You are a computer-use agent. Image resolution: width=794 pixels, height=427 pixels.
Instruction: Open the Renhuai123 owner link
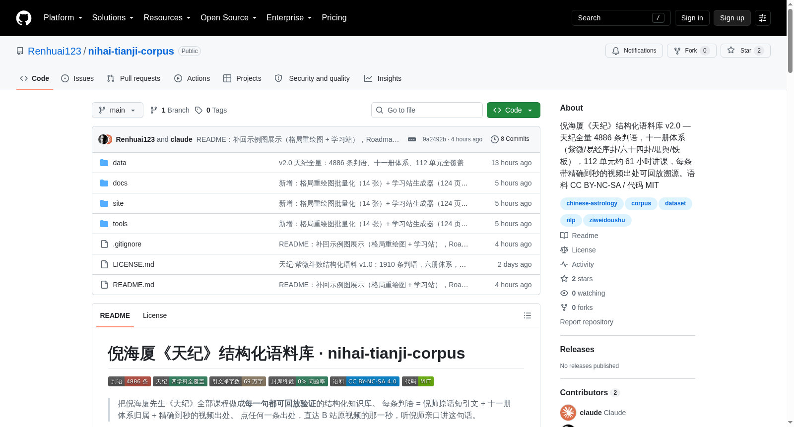click(x=55, y=51)
